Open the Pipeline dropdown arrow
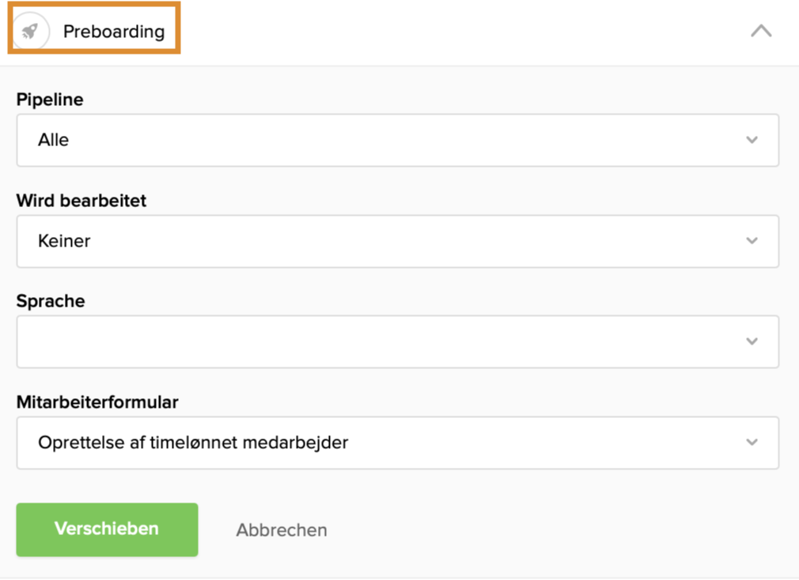 pos(752,140)
